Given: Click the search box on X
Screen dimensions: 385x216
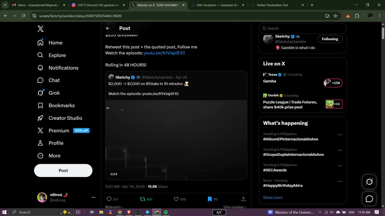Looking at the screenshot, I should pyautogui.click(x=303, y=28).
